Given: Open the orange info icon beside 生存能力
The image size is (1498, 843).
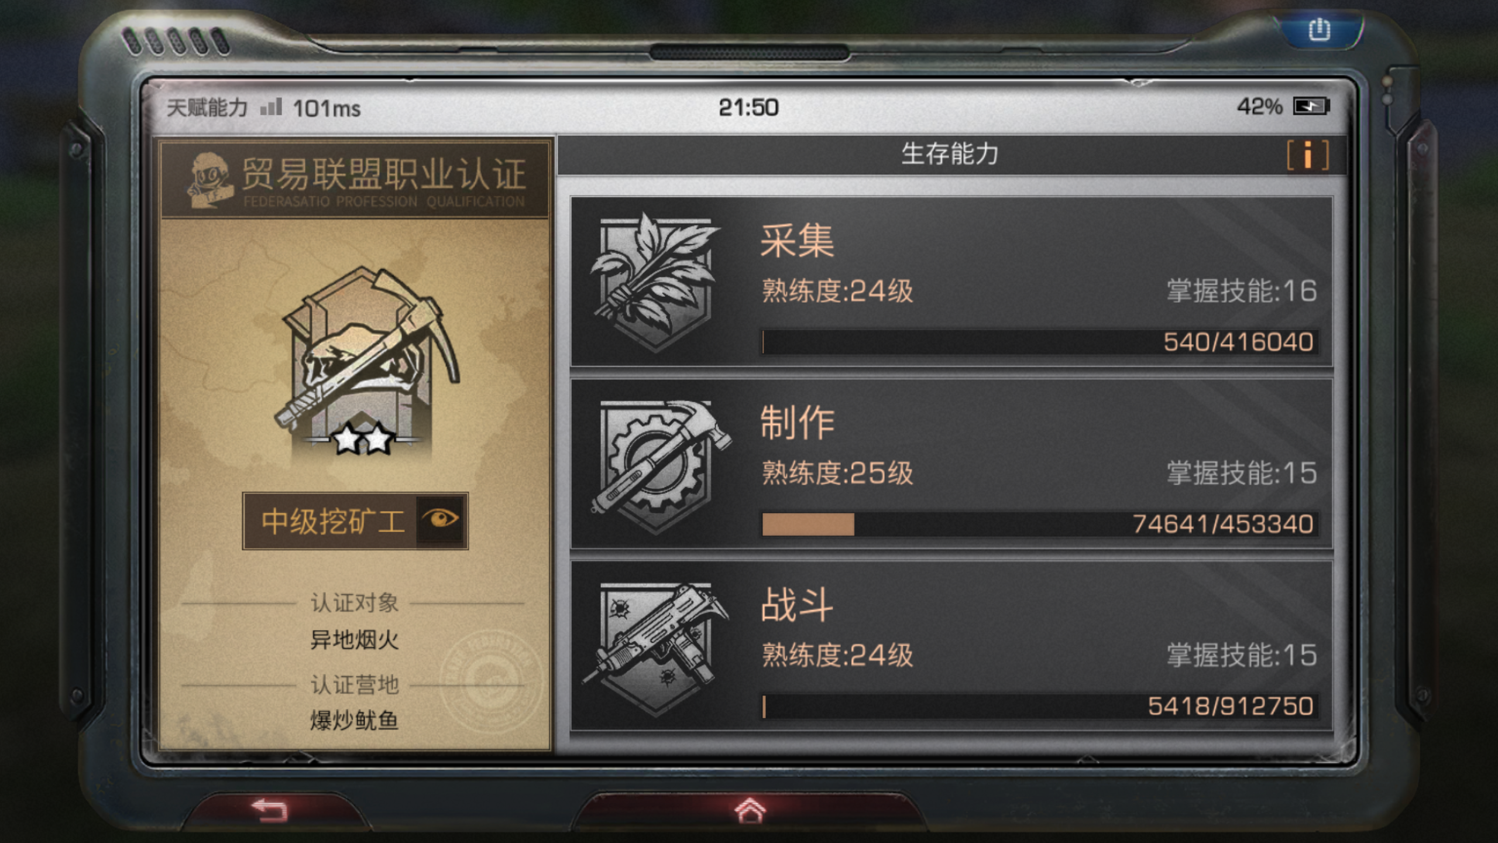Looking at the screenshot, I should point(1308,156).
